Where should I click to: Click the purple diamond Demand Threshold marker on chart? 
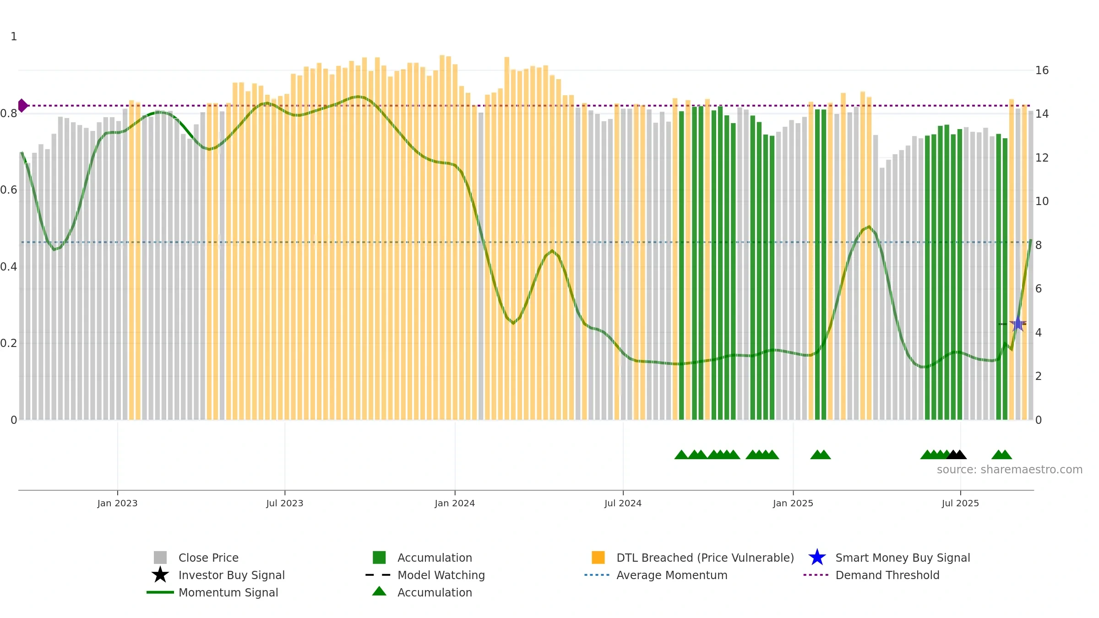[x=22, y=105]
